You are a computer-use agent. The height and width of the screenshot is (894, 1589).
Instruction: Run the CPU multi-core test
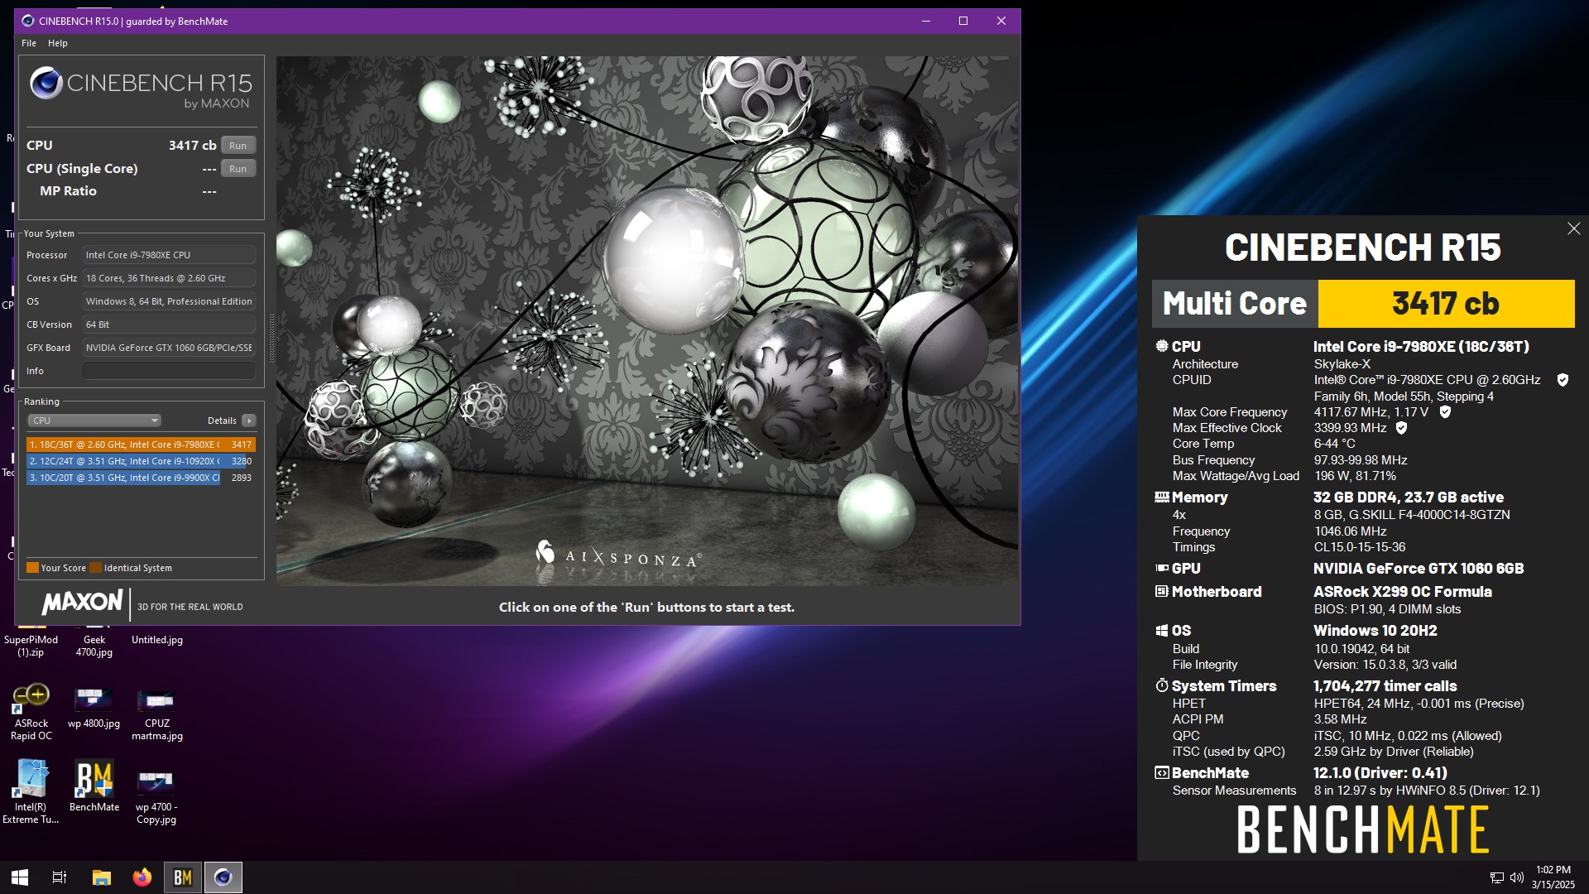point(238,145)
